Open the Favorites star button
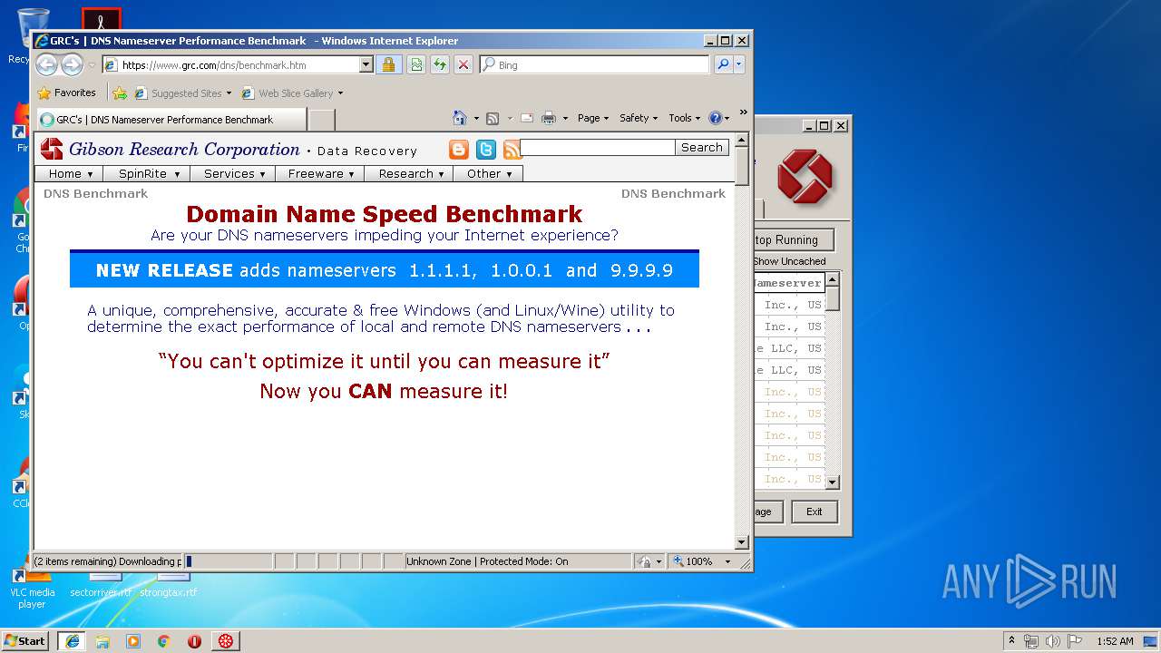The height and width of the screenshot is (653, 1161). click(66, 93)
